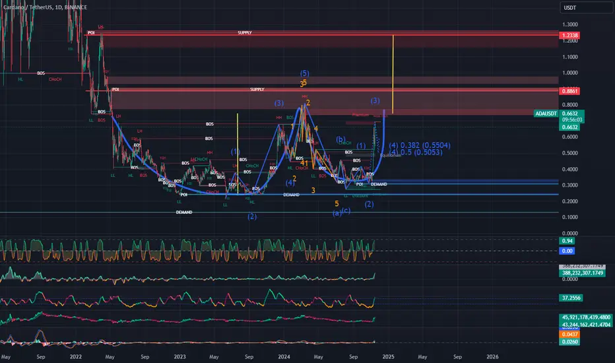Click the Equilibrium zone label
This screenshot has height=363, width=615.
[x=391, y=155]
